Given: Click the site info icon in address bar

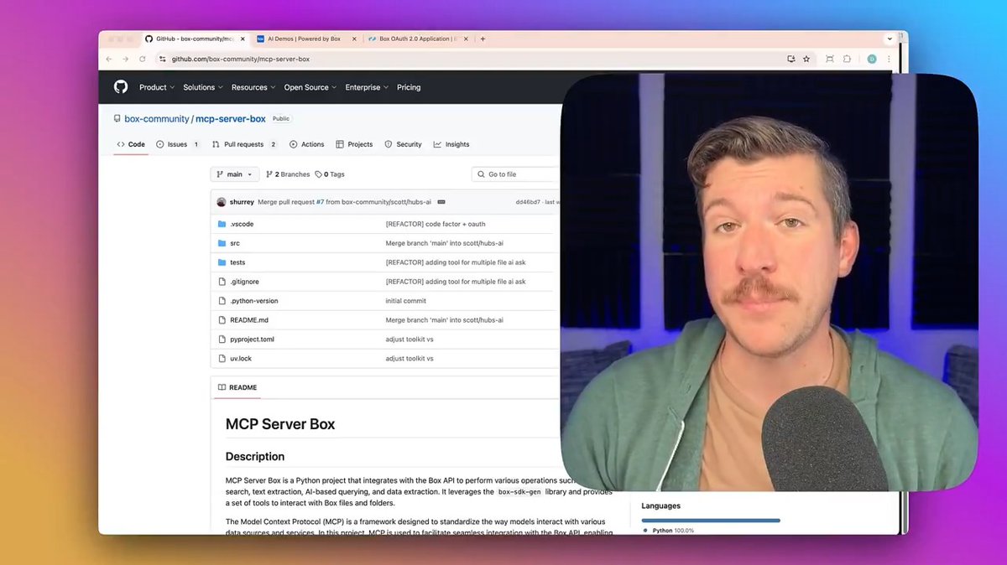Looking at the screenshot, I should 163,59.
